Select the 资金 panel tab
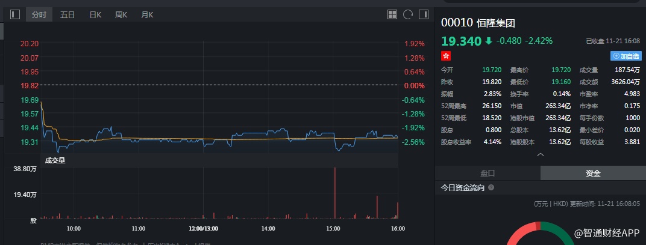 593,173
